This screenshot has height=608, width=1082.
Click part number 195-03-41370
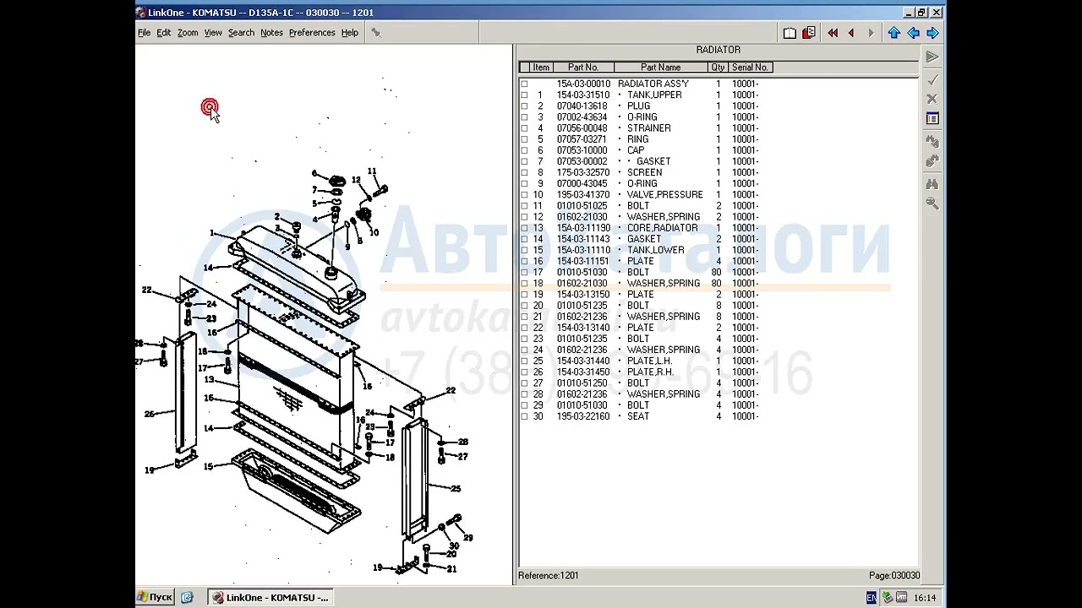tap(583, 195)
